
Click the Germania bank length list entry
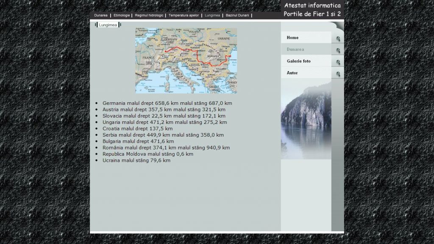167,103
